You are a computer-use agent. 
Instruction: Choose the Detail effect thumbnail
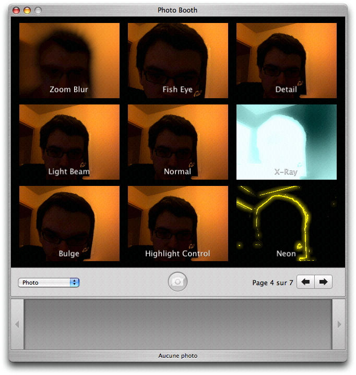287,61
